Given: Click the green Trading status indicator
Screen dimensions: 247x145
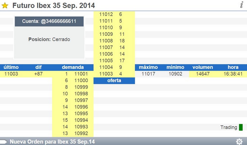Looking at the screenshot, I should click(241, 127).
